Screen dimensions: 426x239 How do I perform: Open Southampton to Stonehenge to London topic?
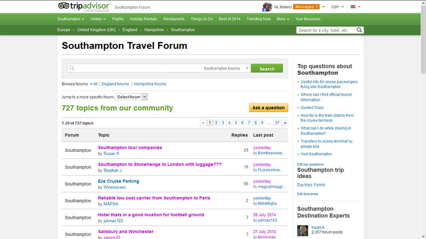point(160,165)
